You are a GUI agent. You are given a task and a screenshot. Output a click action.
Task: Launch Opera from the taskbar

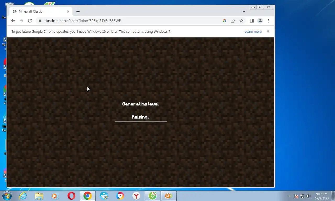[71, 196]
